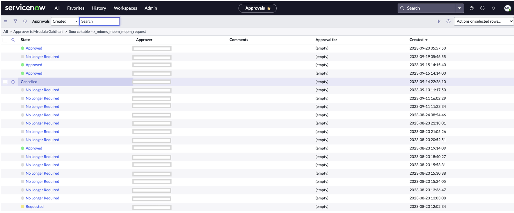Open the list filter funnel icon
Image resolution: width=514 pixels, height=213 pixels.
tap(15, 21)
